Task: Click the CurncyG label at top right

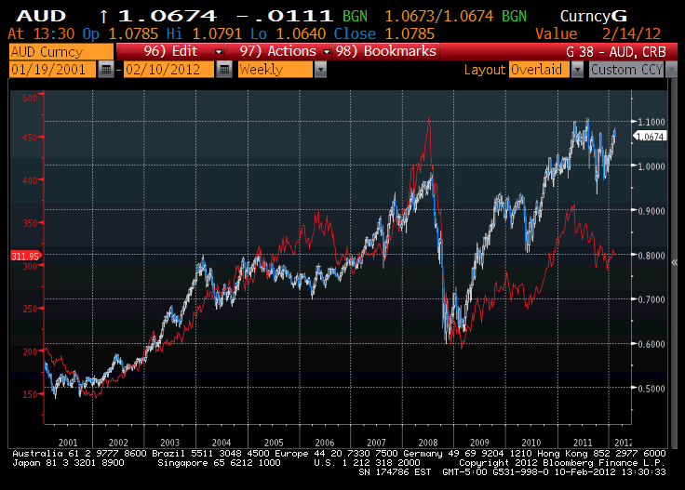Action: 593,16
